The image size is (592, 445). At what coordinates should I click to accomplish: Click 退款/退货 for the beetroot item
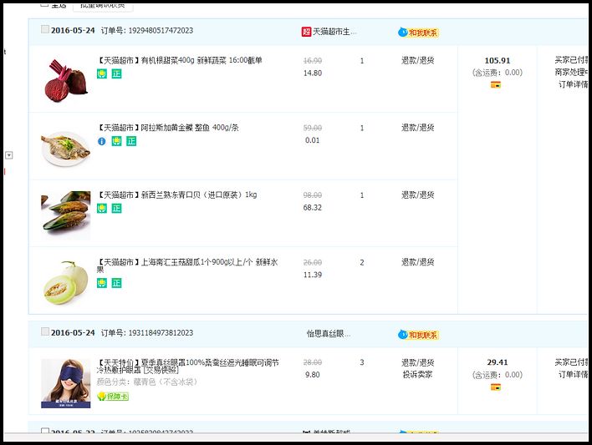[417, 60]
